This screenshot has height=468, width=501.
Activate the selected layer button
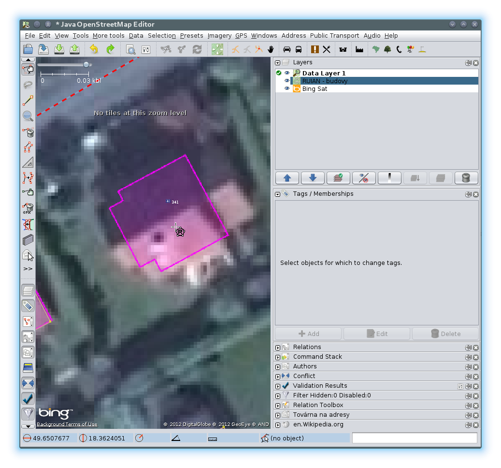(x=338, y=178)
